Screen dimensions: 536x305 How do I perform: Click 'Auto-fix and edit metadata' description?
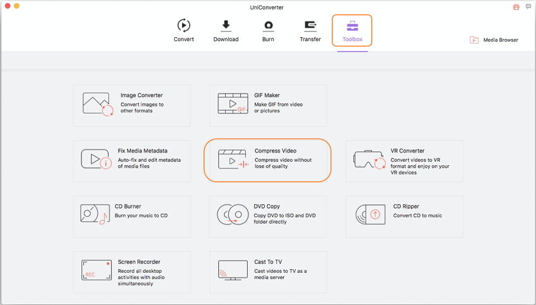pos(149,163)
